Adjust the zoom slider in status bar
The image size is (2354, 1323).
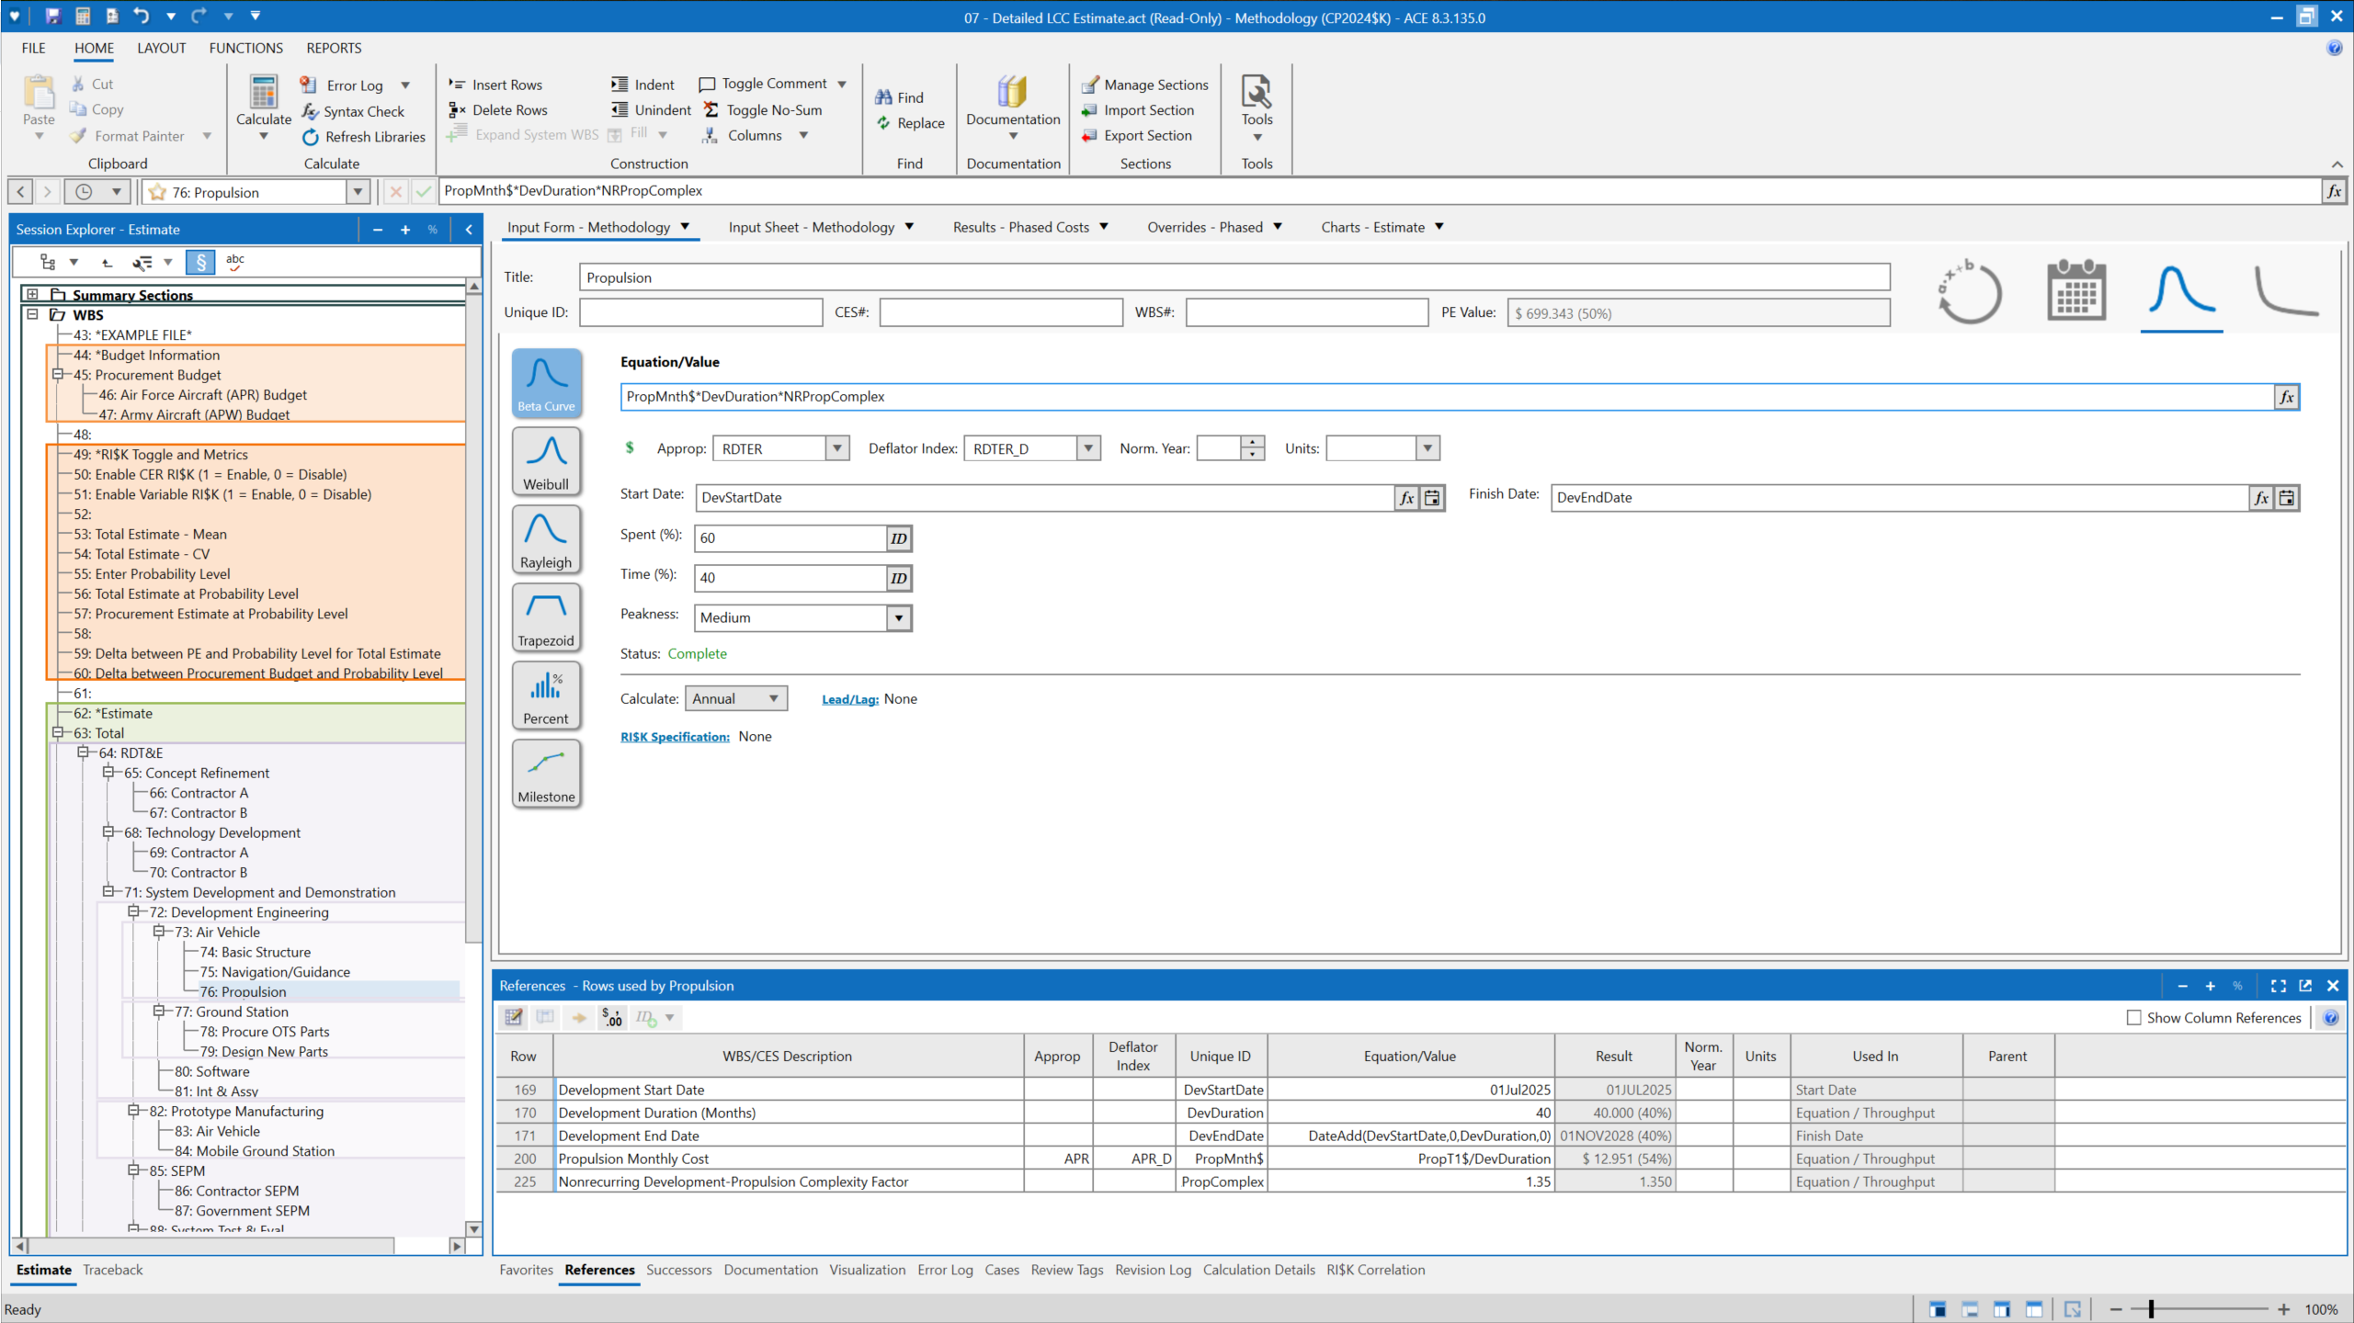[x=2151, y=1309]
